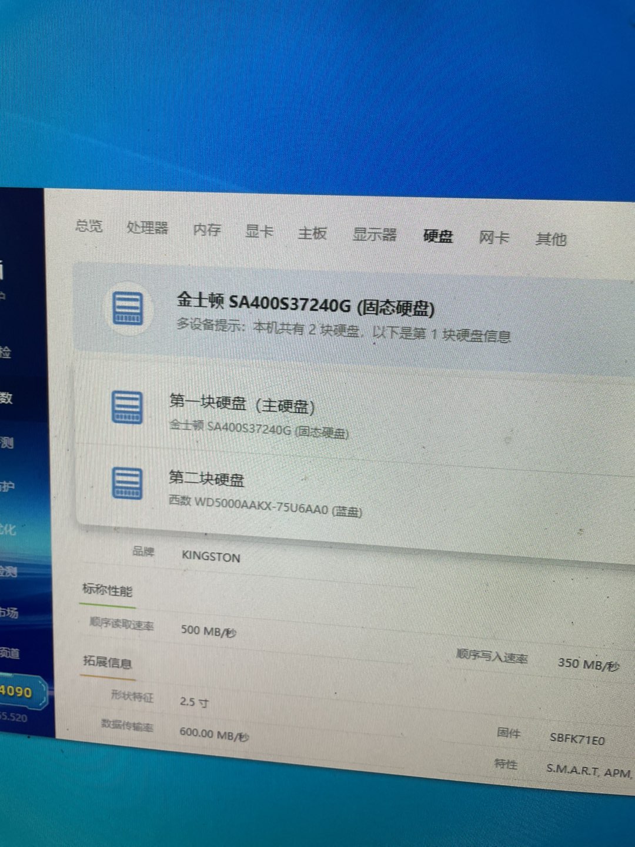
Task: Choose 第一块硬盘 (主硬盘) from the list
Action: [355, 418]
